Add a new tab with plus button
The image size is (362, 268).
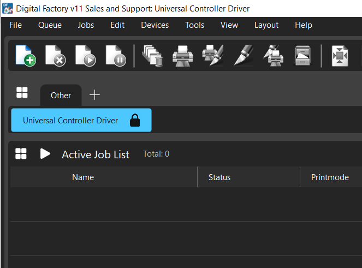(x=94, y=95)
